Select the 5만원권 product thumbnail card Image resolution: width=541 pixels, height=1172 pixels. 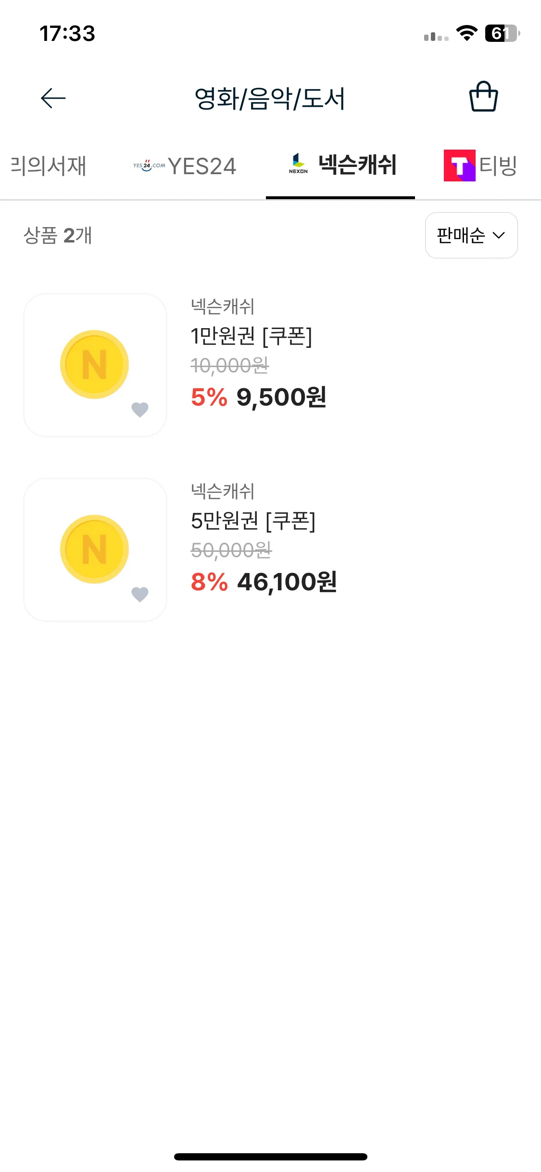(x=95, y=549)
